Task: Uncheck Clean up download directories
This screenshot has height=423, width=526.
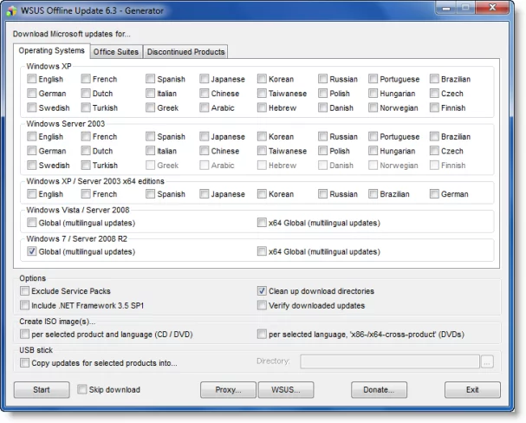Action: (x=262, y=291)
